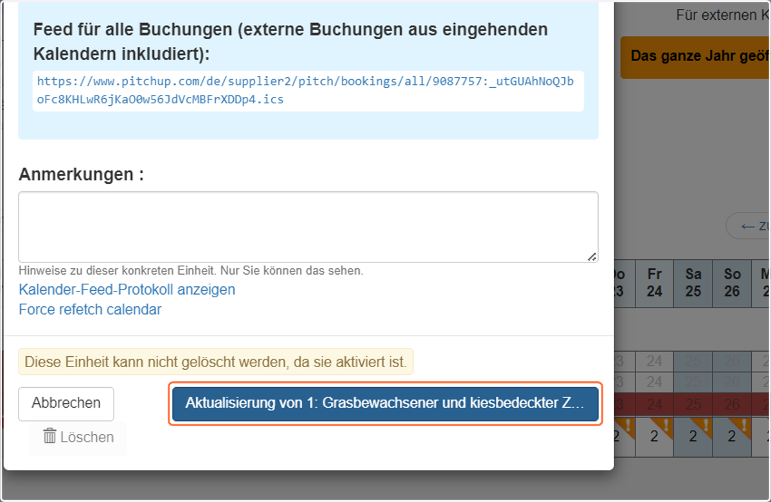Click the Löschen button with trash icon
Viewport: 771px width, 502px height.
[78, 438]
